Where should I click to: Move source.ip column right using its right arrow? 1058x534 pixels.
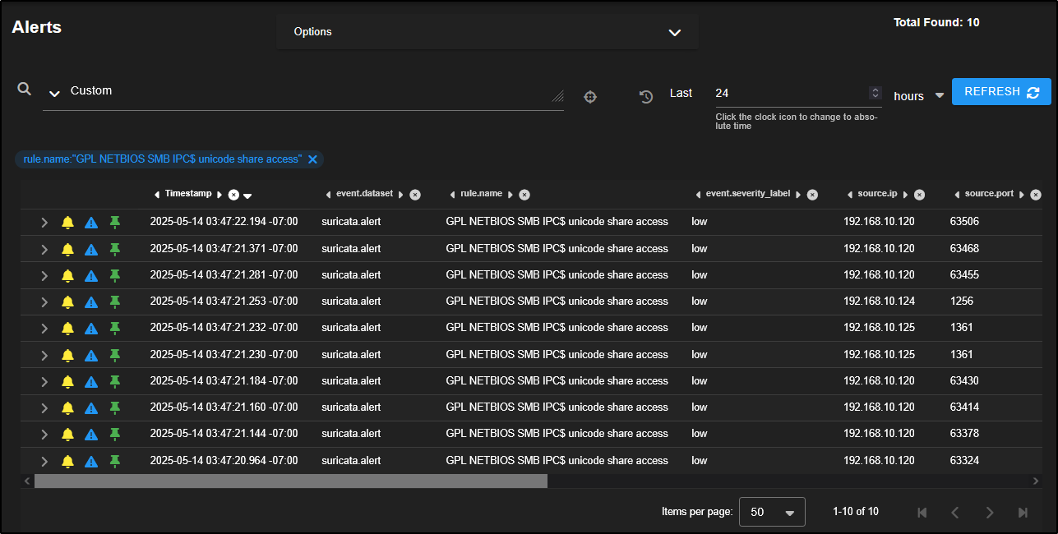905,195
